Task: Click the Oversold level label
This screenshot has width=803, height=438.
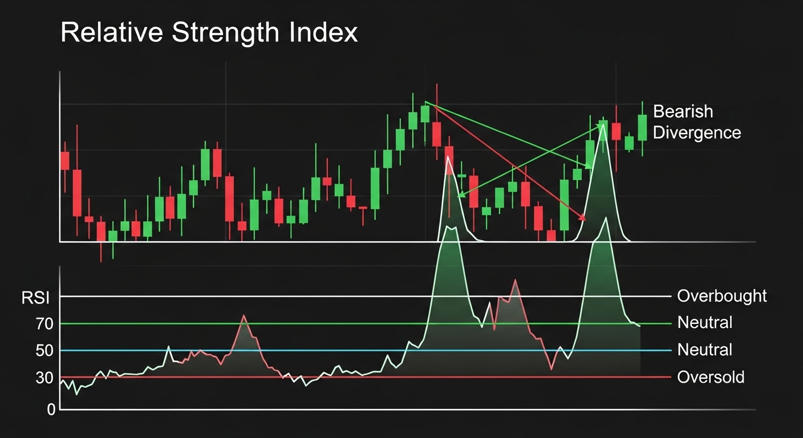Action: tap(710, 377)
